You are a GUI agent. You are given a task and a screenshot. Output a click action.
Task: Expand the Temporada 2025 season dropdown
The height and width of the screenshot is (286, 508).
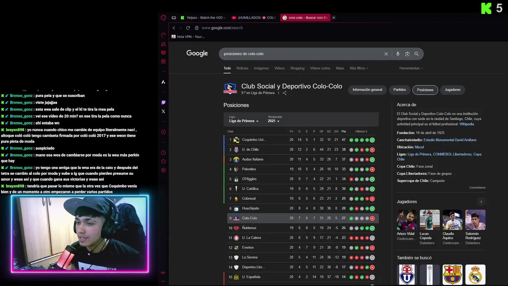273,121
